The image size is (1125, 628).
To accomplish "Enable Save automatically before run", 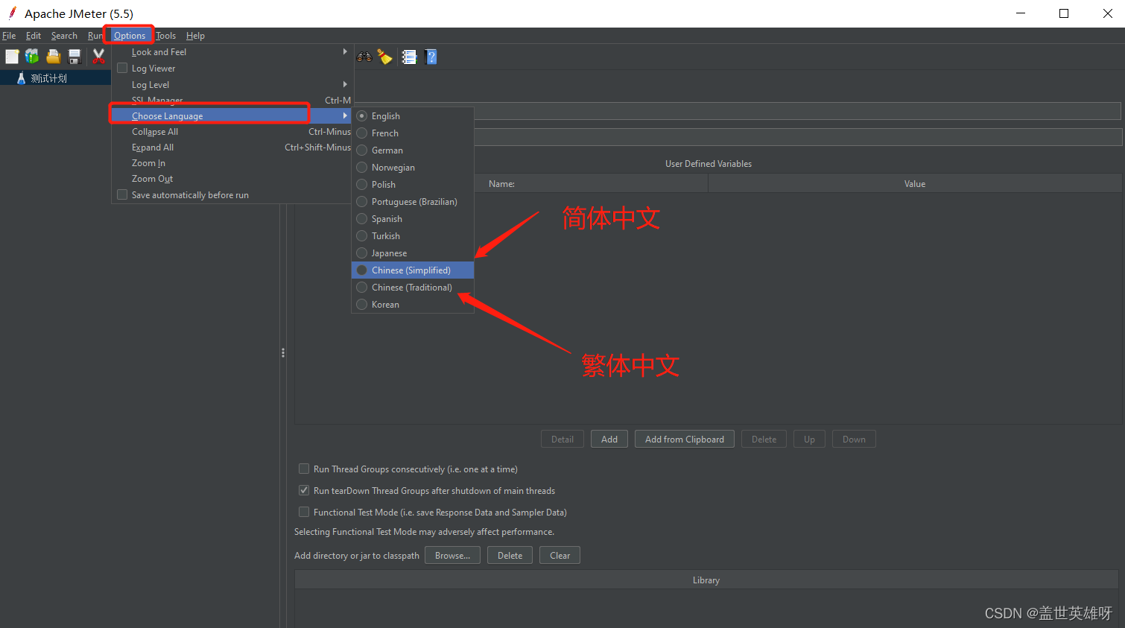I will click(x=122, y=194).
